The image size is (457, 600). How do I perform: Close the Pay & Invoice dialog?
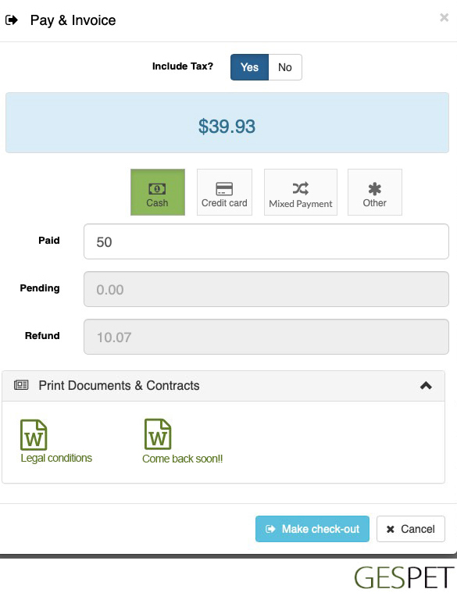tap(444, 18)
